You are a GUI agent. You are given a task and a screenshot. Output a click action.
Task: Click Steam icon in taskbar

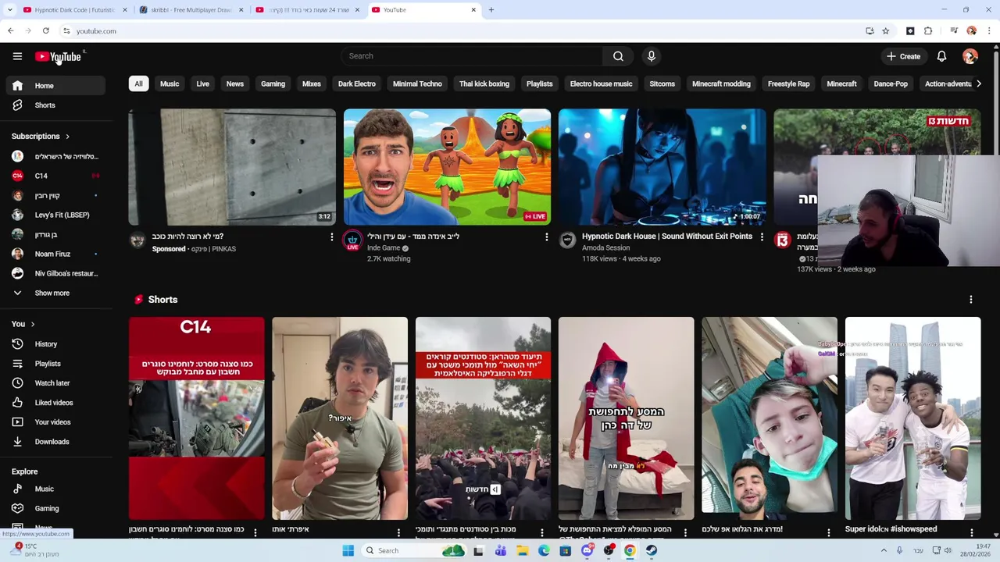[651, 550]
